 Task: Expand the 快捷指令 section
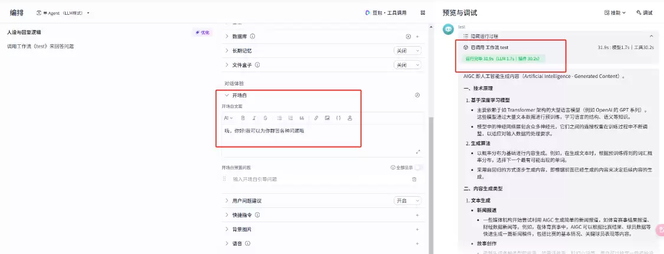point(227,215)
